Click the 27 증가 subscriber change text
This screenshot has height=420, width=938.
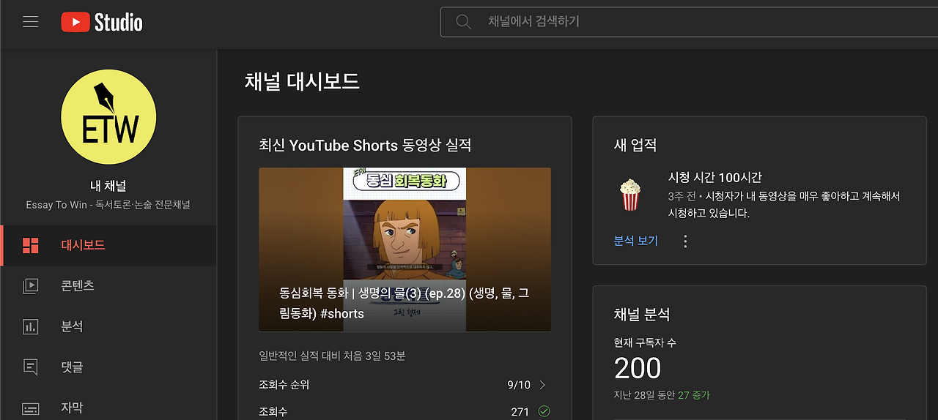pyautogui.click(x=694, y=395)
